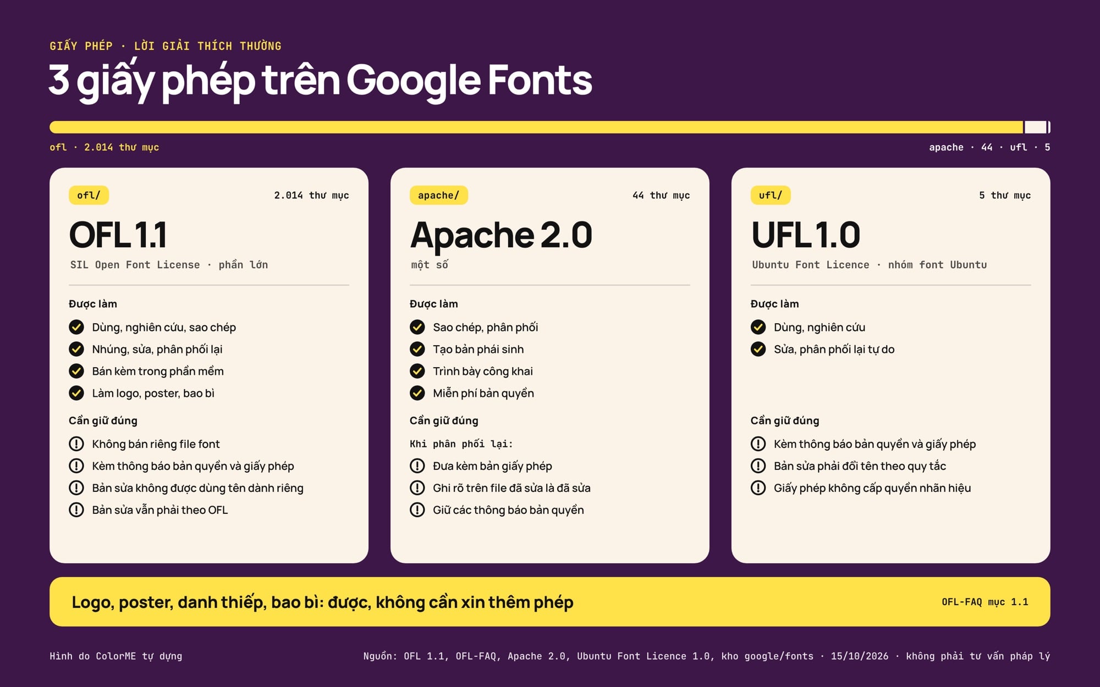1100x687 pixels.
Task: Click the checkmark icon beside 'Trình bày công khai'
Action: (417, 372)
